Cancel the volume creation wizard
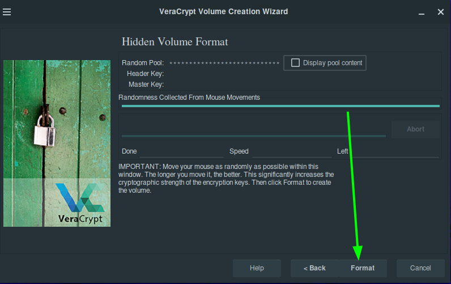The width and height of the screenshot is (451, 284). coord(420,268)
